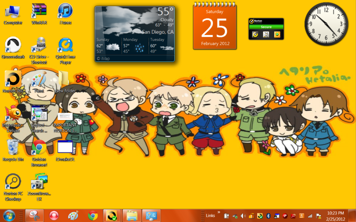
Task: Click the Links toolbar label
Action: click(211, 216)
